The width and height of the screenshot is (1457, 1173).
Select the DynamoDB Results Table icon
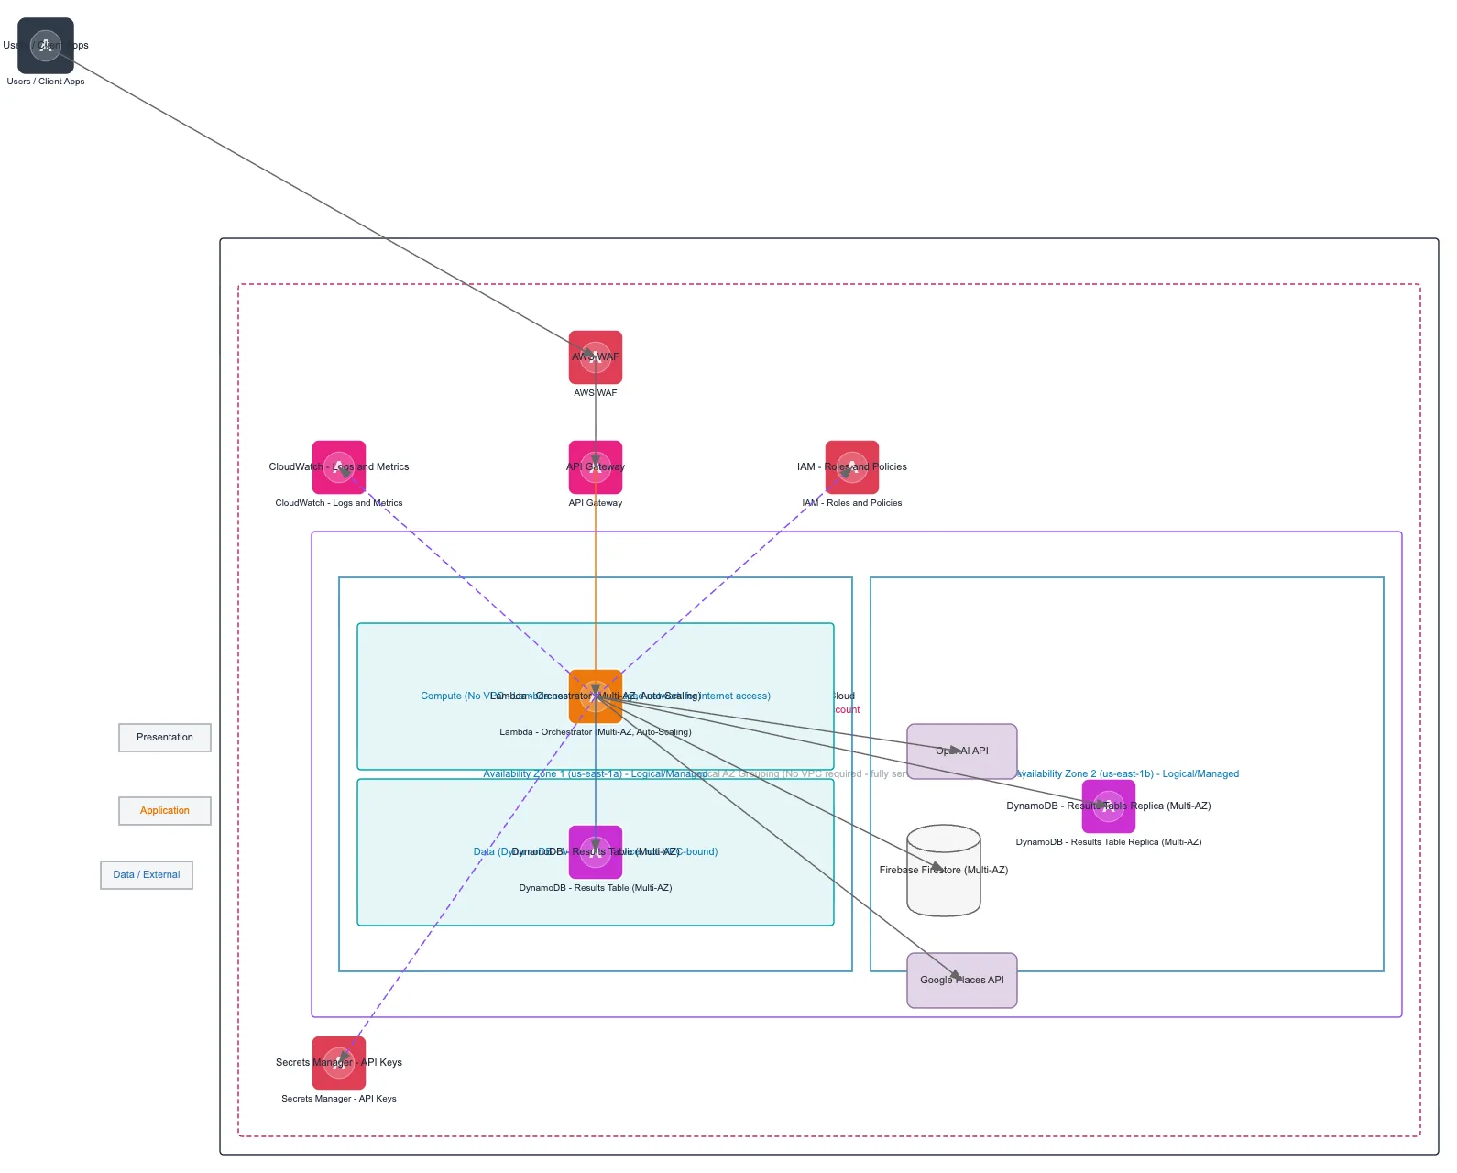click(x=596, y=852)
